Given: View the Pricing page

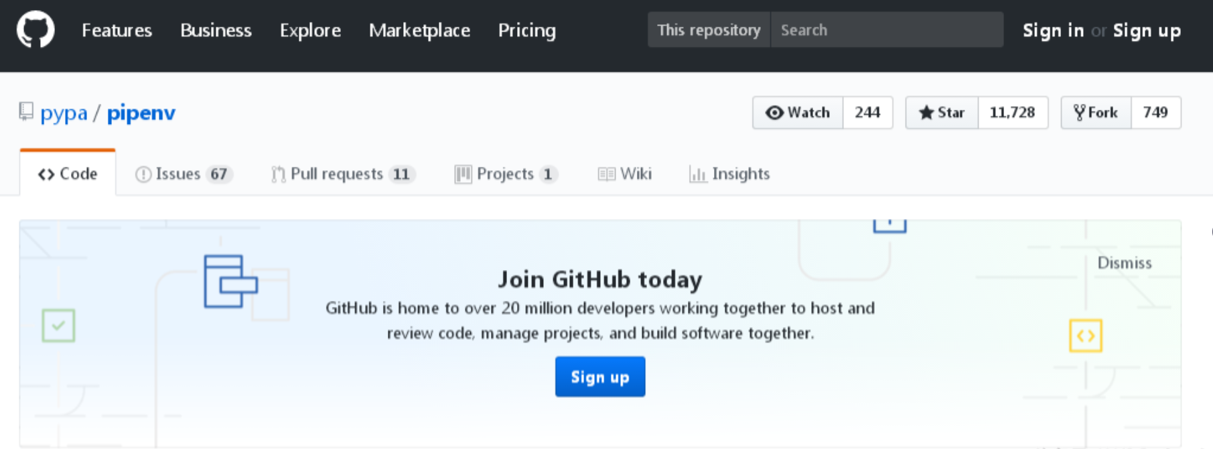Looking at the screenshot, I should point(527,30).
